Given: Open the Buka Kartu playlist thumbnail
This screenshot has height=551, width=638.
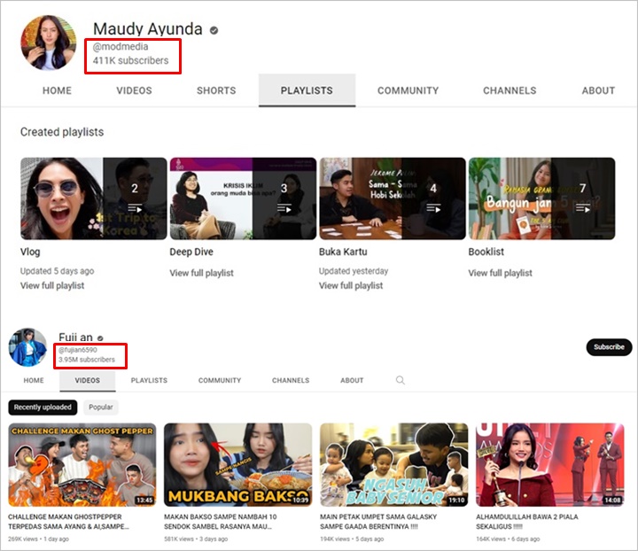Looking at the screenshot, I should 393,198.
